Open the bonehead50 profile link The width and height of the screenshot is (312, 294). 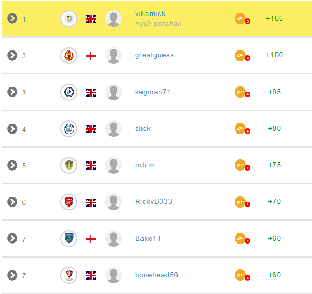tap(157, 275)
